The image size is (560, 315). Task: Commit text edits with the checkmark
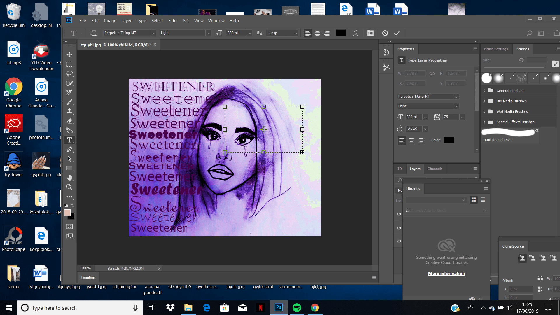[x=397, y=33]
